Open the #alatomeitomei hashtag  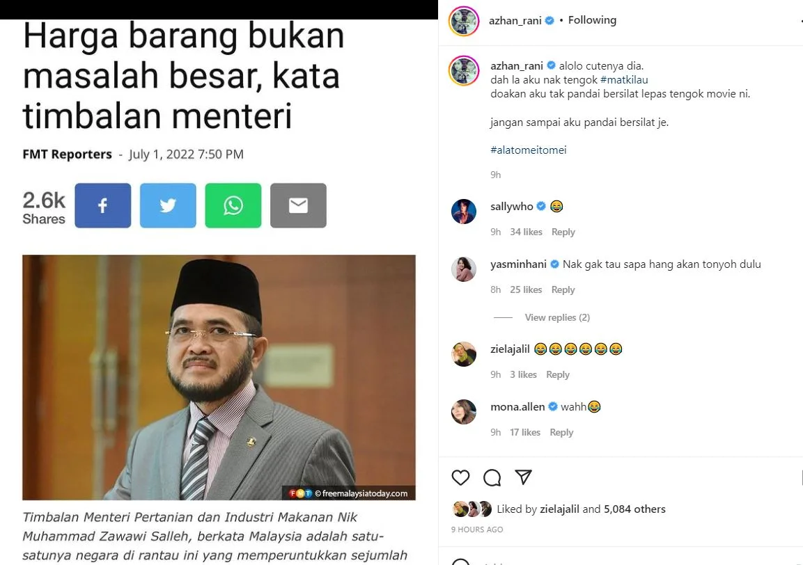coord(529,150)
